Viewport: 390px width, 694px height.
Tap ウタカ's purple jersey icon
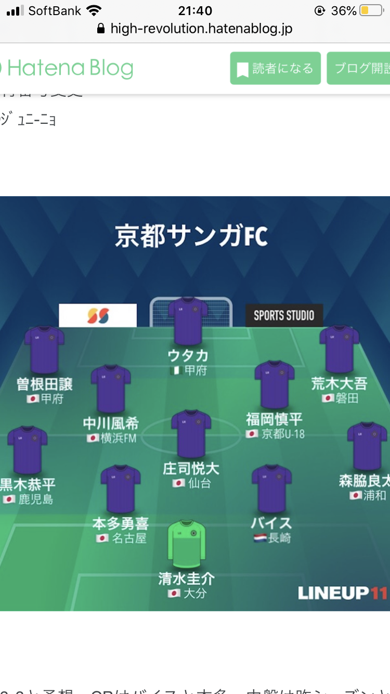pyautogui.click(x=188, y=321)
